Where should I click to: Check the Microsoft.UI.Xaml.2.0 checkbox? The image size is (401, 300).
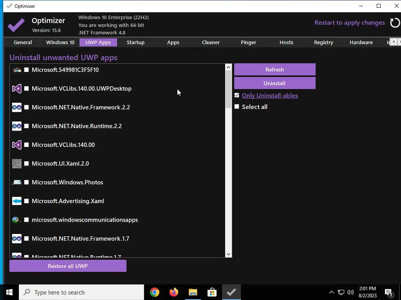pos(26,164)
